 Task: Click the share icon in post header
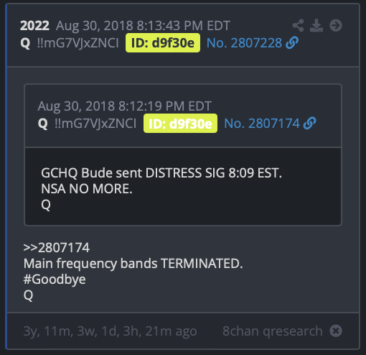pyautogui.click(x=298, y=25)
